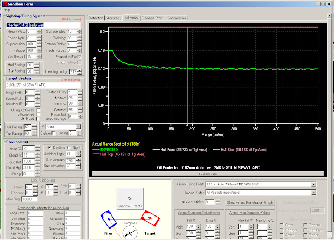334x240 pixels.
Task: Open the Suppression tab
Action: (x=176, y=18)
